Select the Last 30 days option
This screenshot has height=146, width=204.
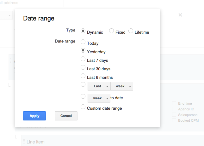pos(83,67)
